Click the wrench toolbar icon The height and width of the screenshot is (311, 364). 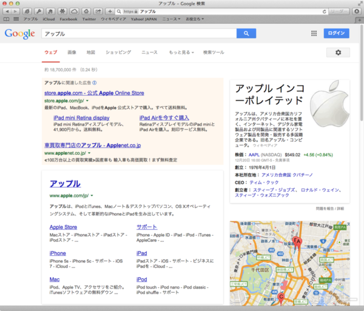click(x=39, y=12)
